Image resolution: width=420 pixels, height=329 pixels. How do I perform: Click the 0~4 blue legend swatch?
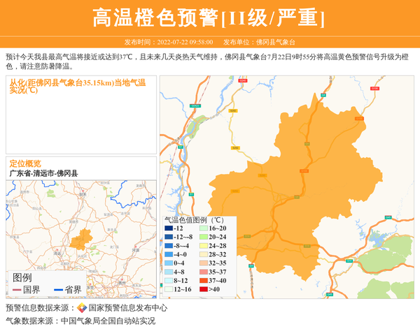(x=169, y=263)
